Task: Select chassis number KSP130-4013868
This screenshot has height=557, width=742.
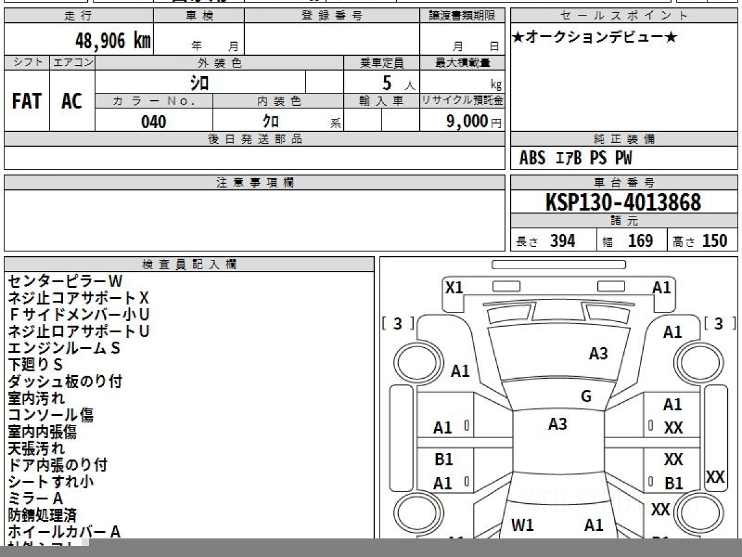Action: (623, 202)
